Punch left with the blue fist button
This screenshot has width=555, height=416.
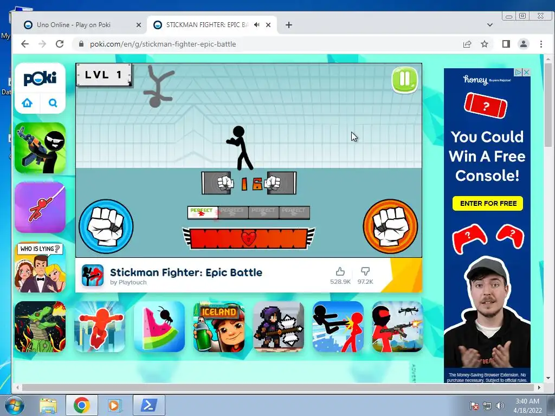[106, 226]
